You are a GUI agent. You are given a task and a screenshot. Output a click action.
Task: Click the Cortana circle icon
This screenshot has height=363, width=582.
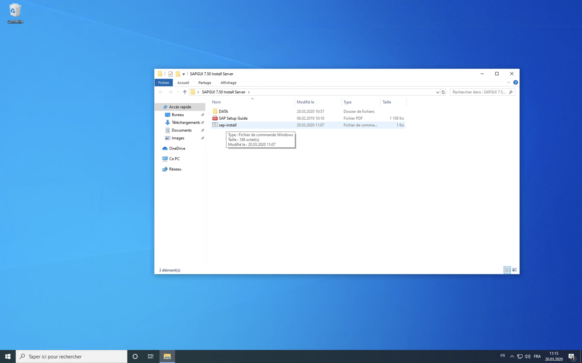pos(135,356)
